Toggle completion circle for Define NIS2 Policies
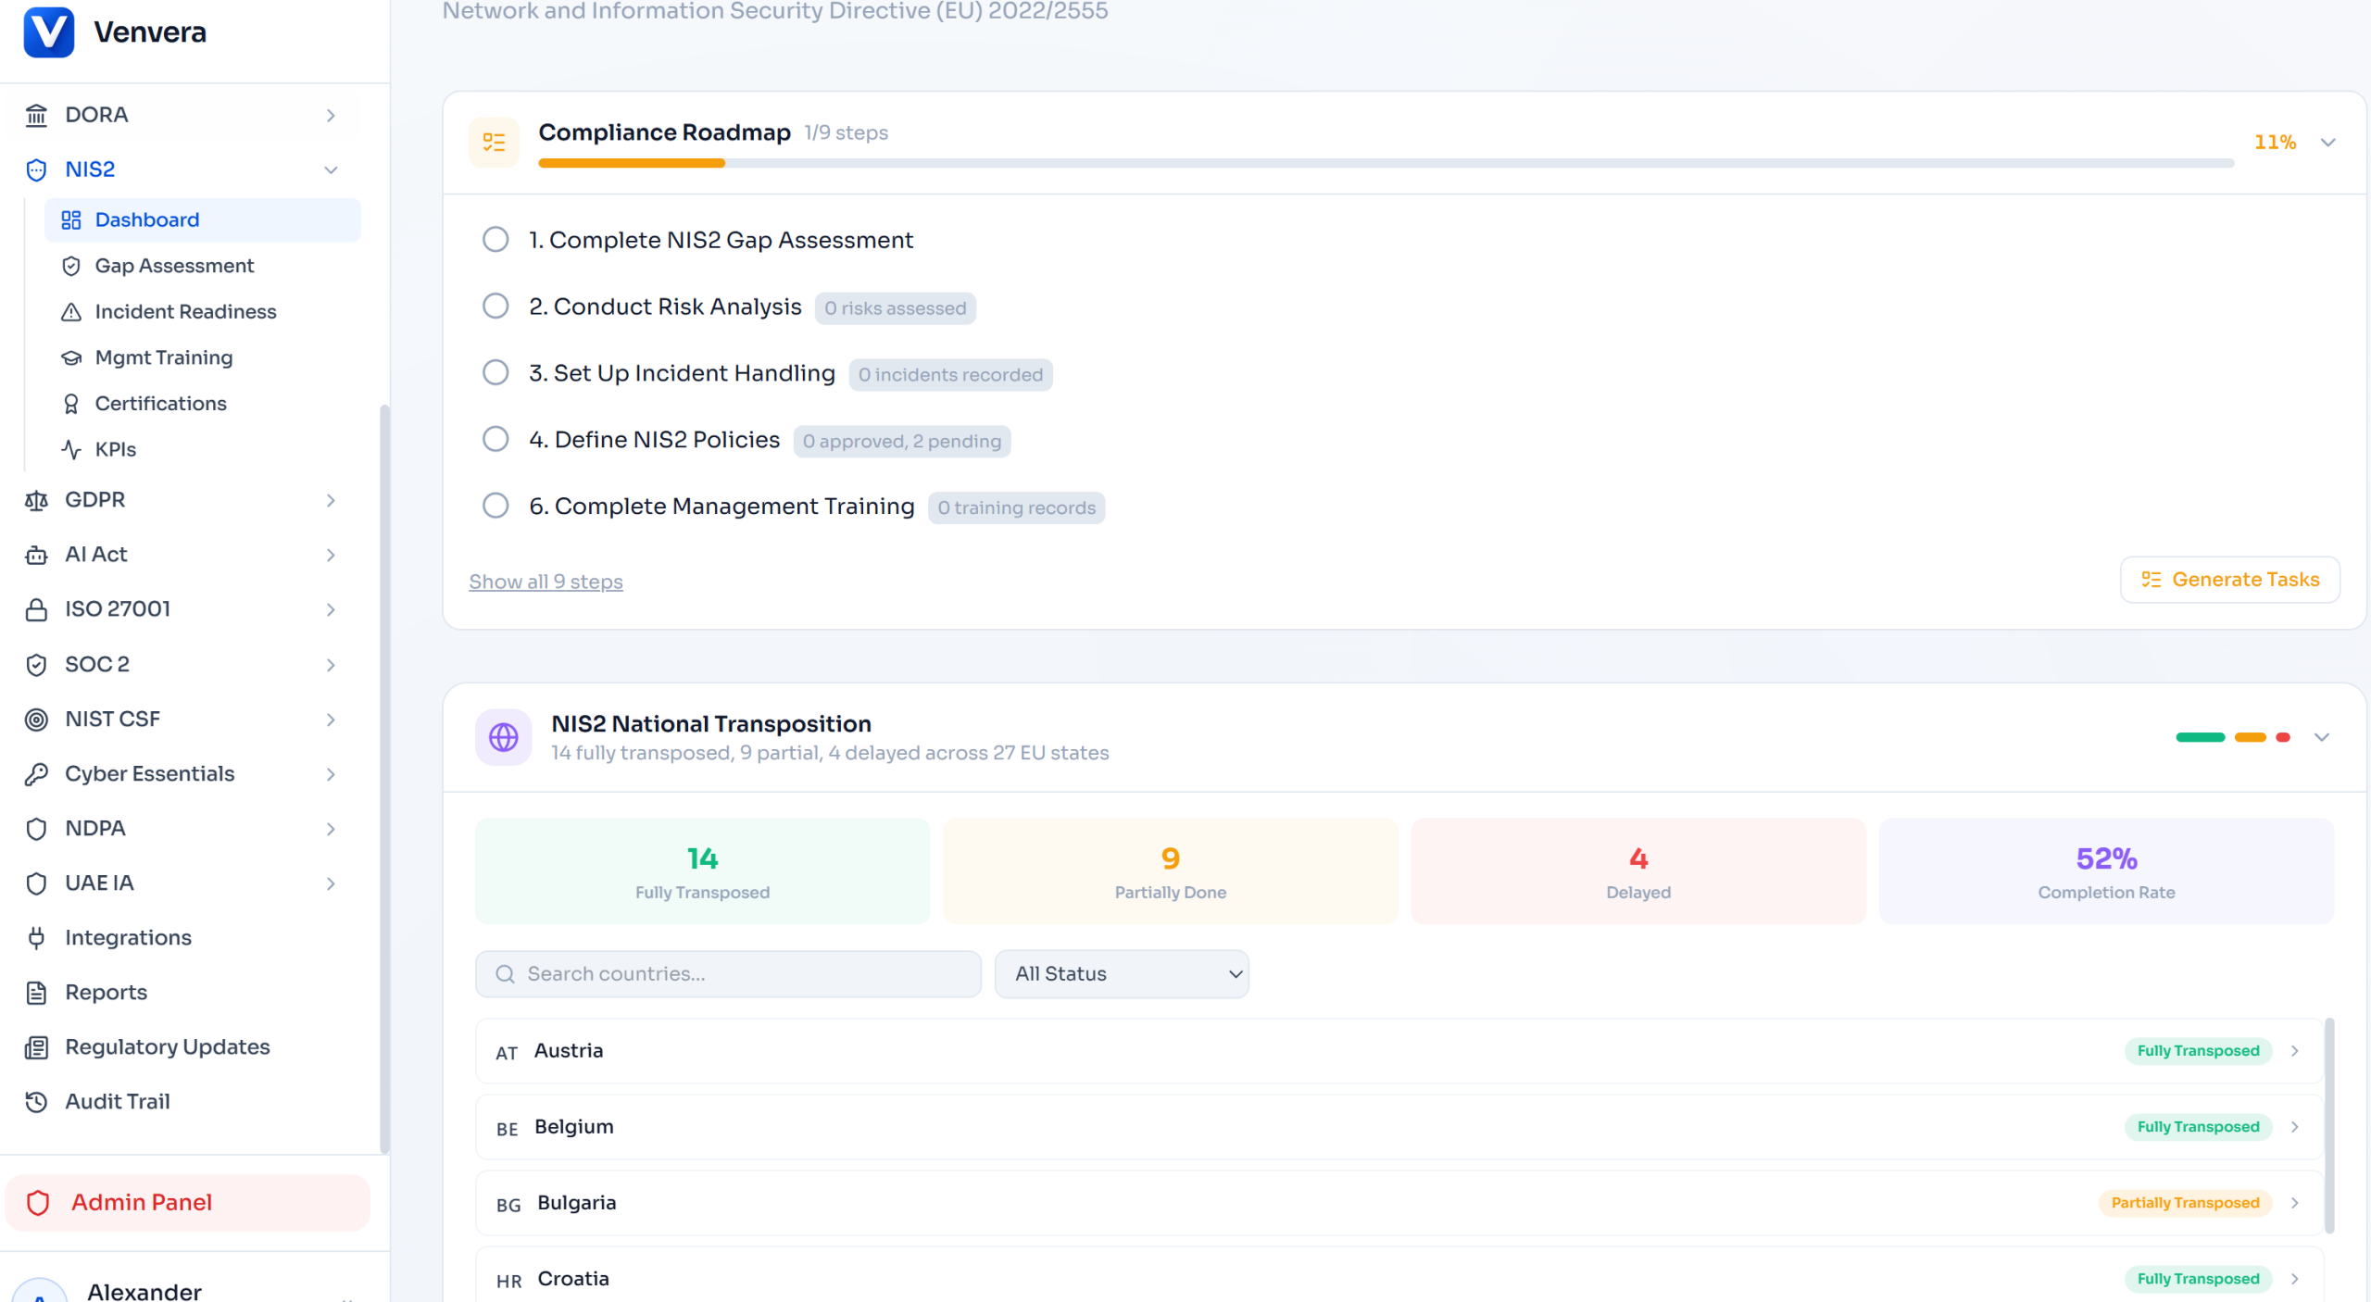 (x=496, y=439)
